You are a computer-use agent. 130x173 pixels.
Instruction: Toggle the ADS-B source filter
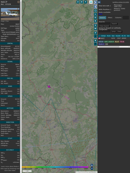coord(101,42)
